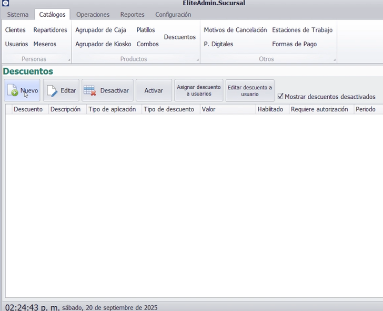Click Asignar descuento a usuarios button
Image resolution: width=383 pixels, height=311 pixels.
tap(199, 90)
